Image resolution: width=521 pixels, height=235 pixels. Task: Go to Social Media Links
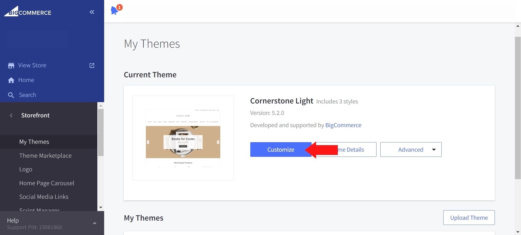click(x=44, y=197)
